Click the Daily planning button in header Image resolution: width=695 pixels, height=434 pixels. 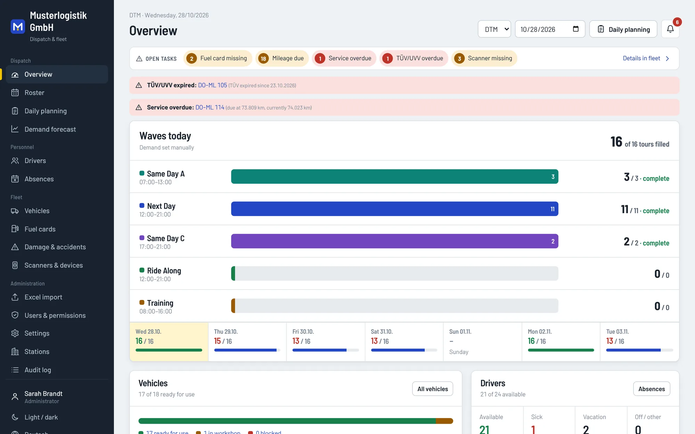(623, 29)
